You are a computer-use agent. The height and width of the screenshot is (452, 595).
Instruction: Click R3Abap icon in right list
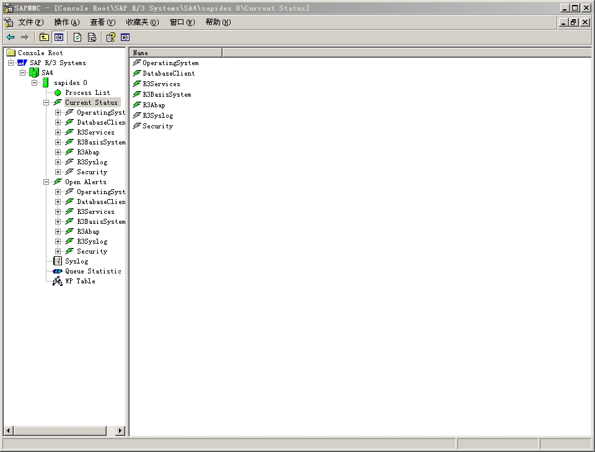(136, 105)
